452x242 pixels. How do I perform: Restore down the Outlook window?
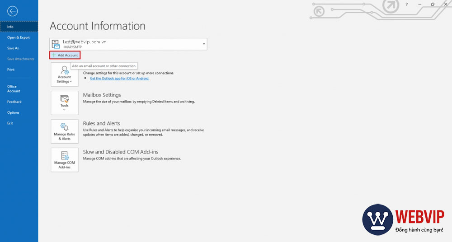click(x=433, y=5)
